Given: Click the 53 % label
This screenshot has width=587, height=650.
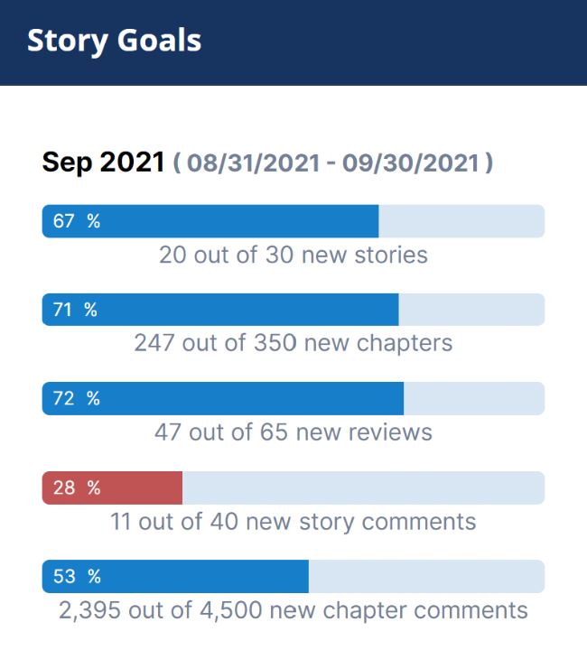Looking at the screenshot, I should coord(76,576).
